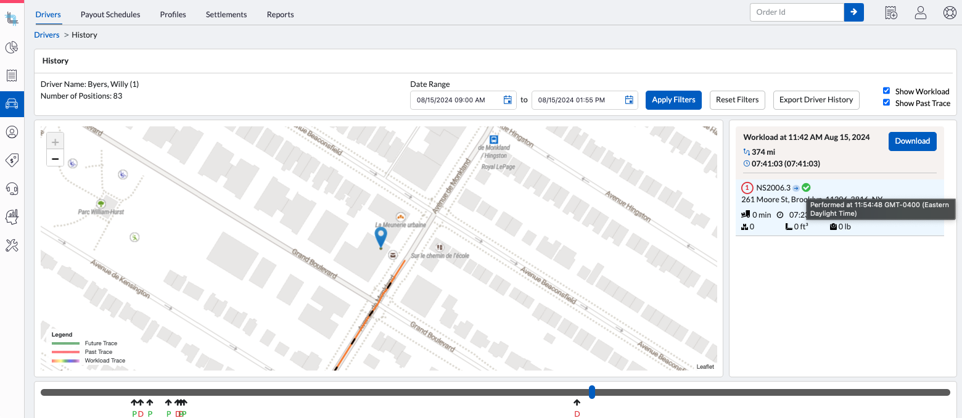The image size is (962, 418).
Task: Click the app logo icon in the sidebar
Action: [x=12, y=18]
